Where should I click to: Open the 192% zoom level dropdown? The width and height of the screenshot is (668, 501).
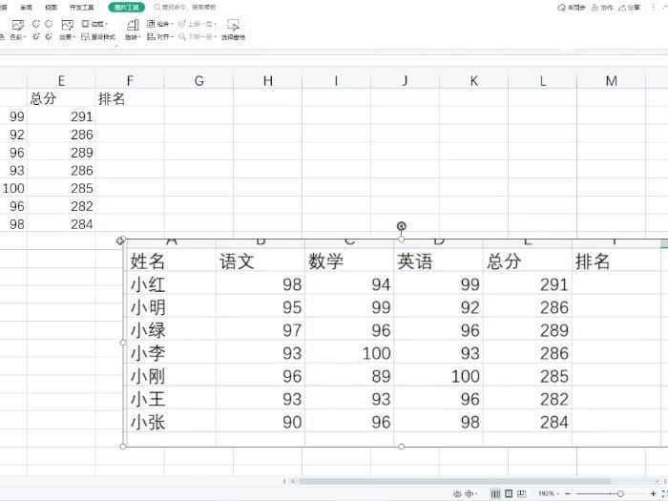[x=549, y=493]
